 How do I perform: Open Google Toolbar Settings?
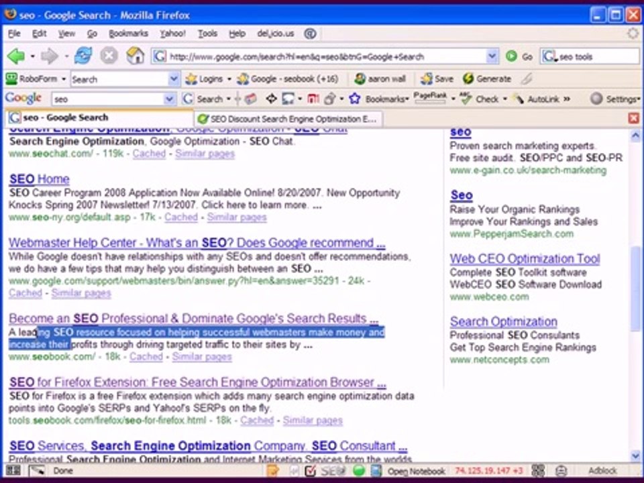(615, 99)
